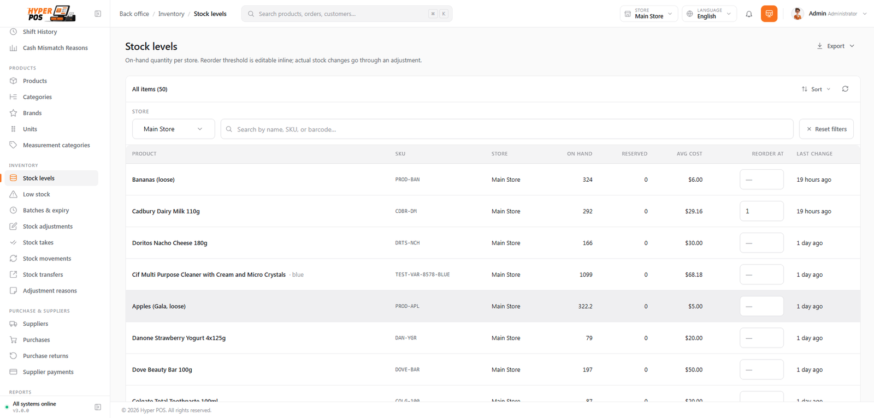This screenshot has height=418, width=874.
Task: Click the Suppliers truck icon
Action: point(13,324)
